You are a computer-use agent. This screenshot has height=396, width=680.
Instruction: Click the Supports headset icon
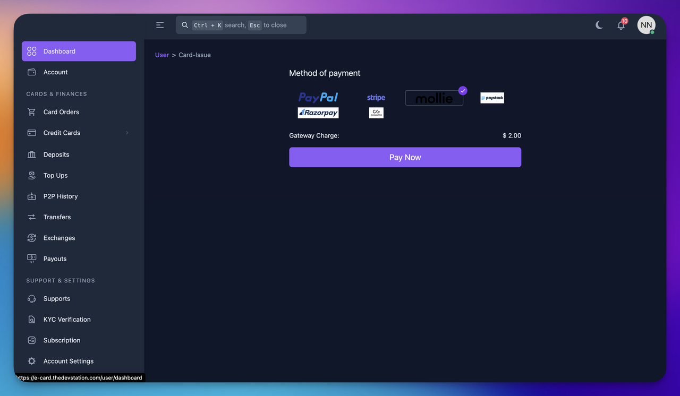click(x=32, y=299)
